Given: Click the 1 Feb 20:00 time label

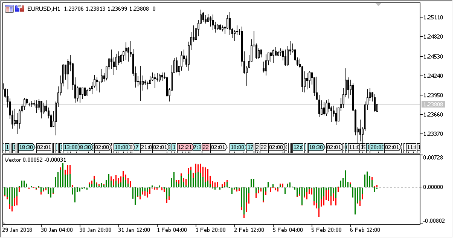Looking at the screenshot, I should [x=211, y=230].
